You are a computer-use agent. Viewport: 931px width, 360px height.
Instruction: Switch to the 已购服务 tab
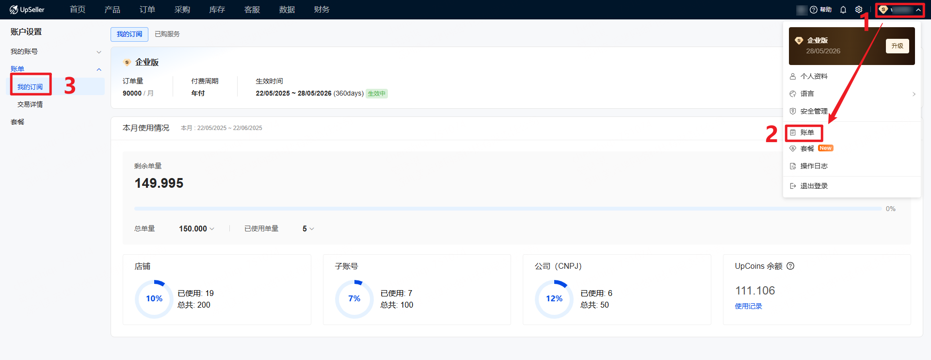167,34
